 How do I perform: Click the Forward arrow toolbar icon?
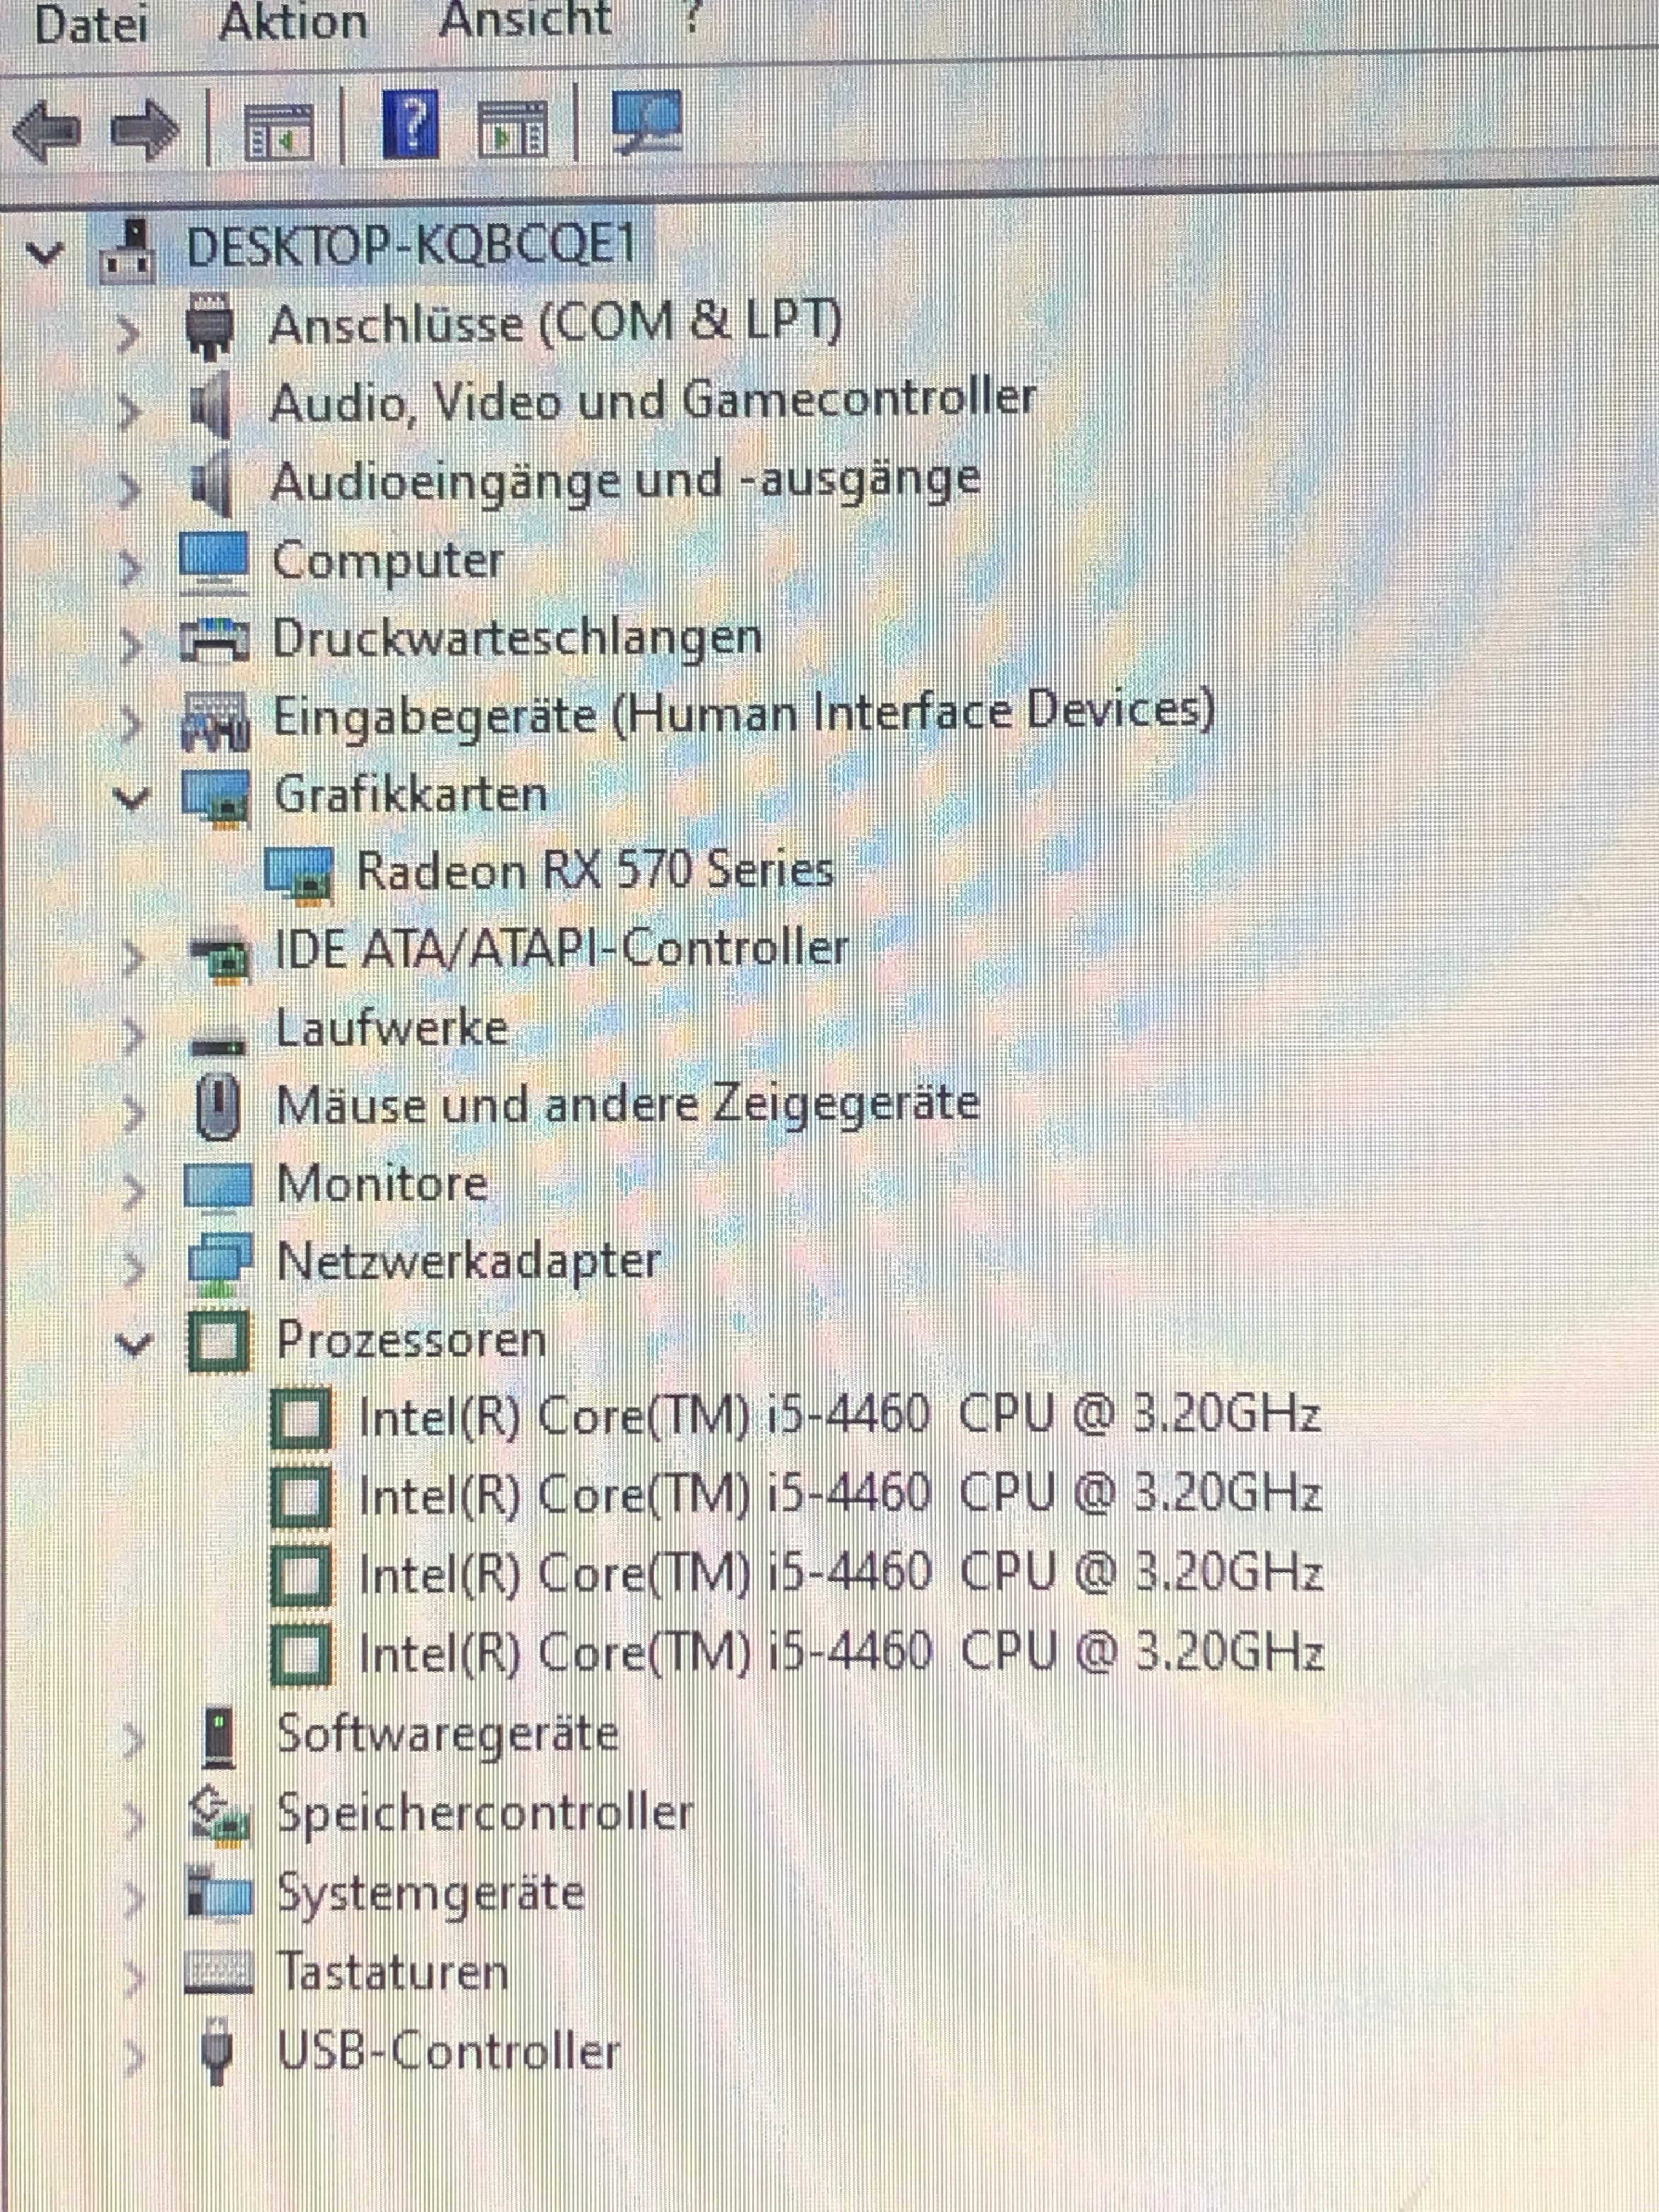click(x=145, y=129)
